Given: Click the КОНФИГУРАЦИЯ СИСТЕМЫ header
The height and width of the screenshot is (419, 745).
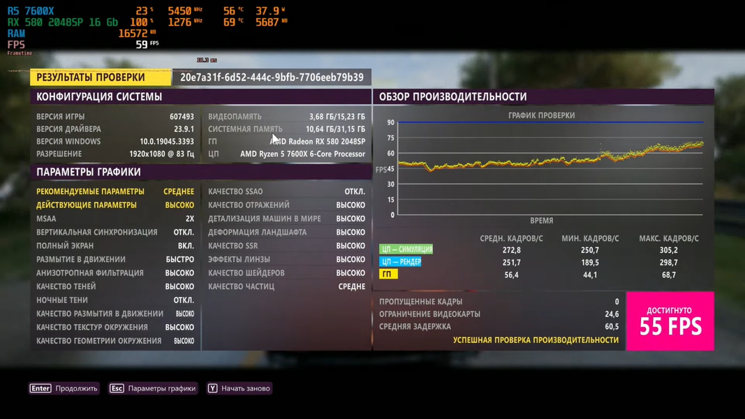Looking at the screenshot, I should coord(201,96).
